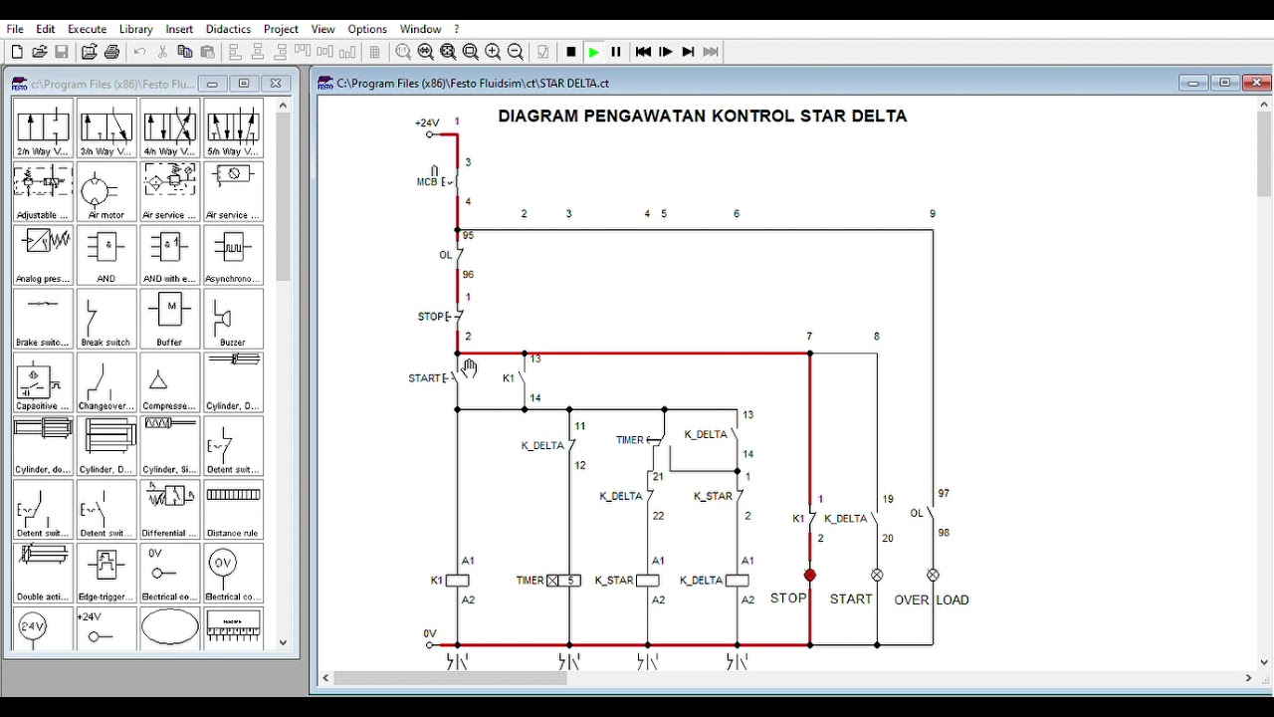Open the Options menu
1274x717 pixels.
tap(367, 29)
